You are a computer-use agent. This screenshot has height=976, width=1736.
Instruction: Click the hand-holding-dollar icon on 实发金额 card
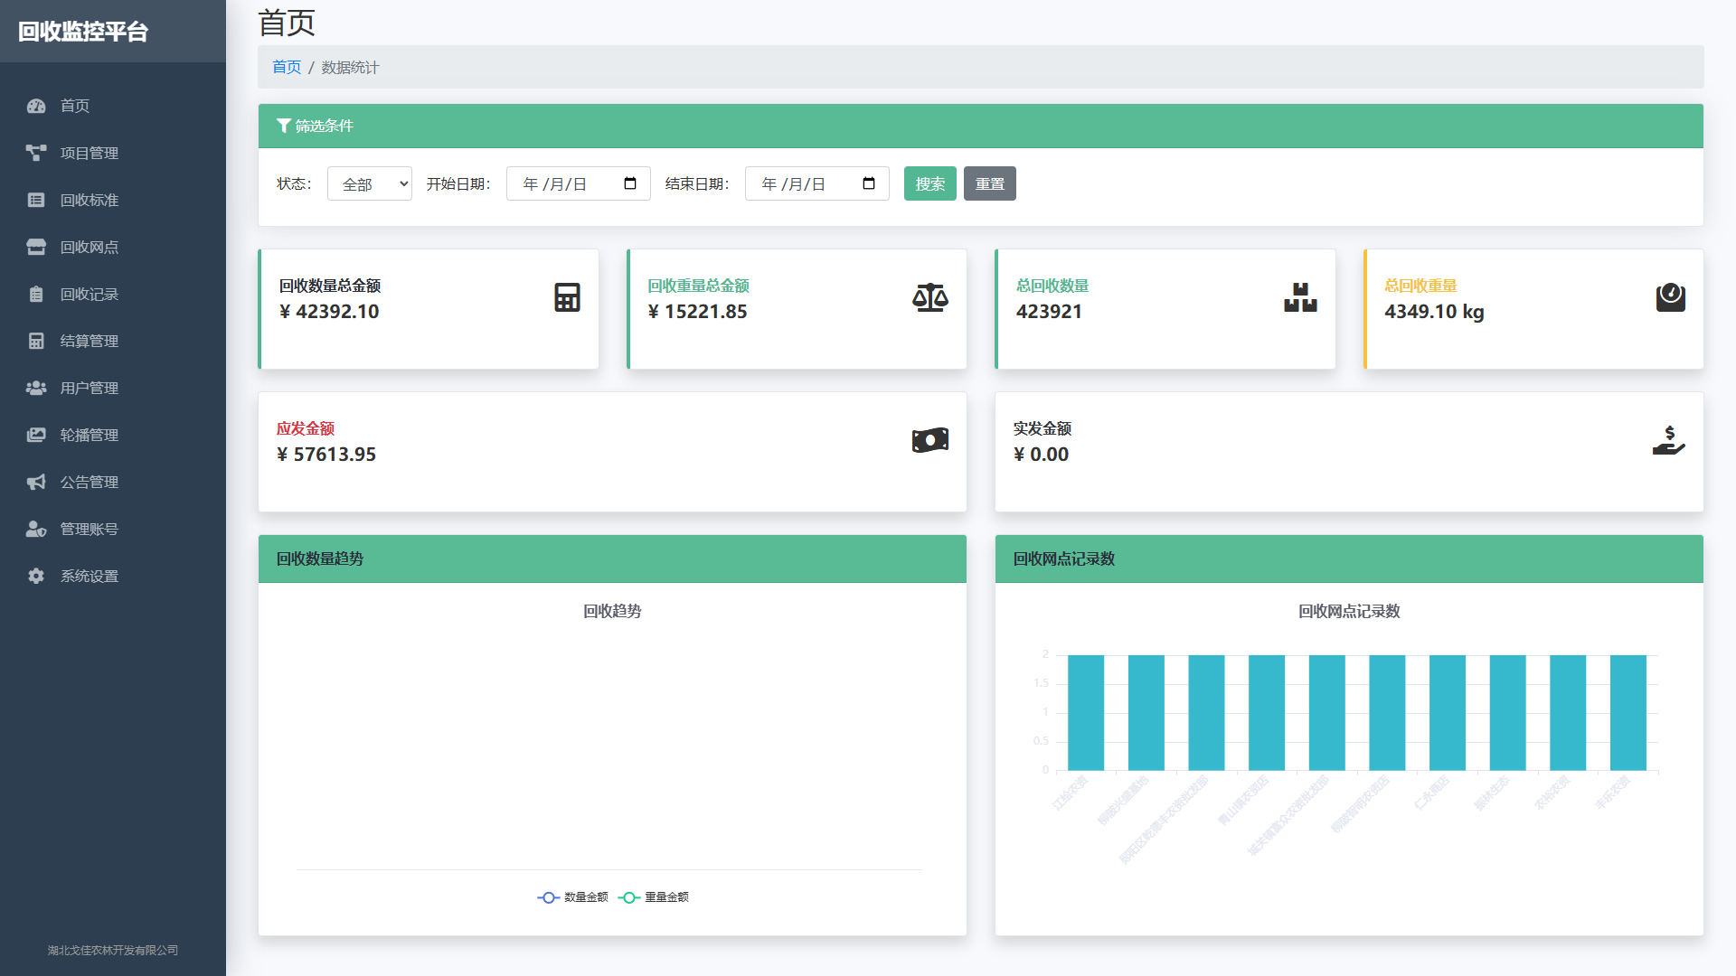coord(1668,440)
